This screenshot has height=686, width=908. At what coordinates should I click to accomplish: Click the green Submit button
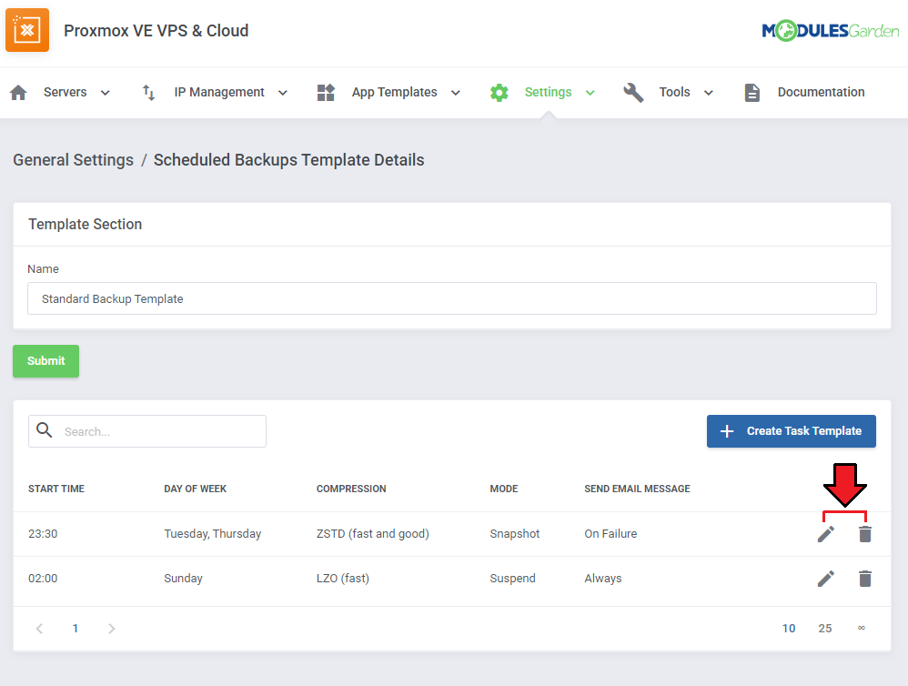pyautogui.click(x=45, y=361)
